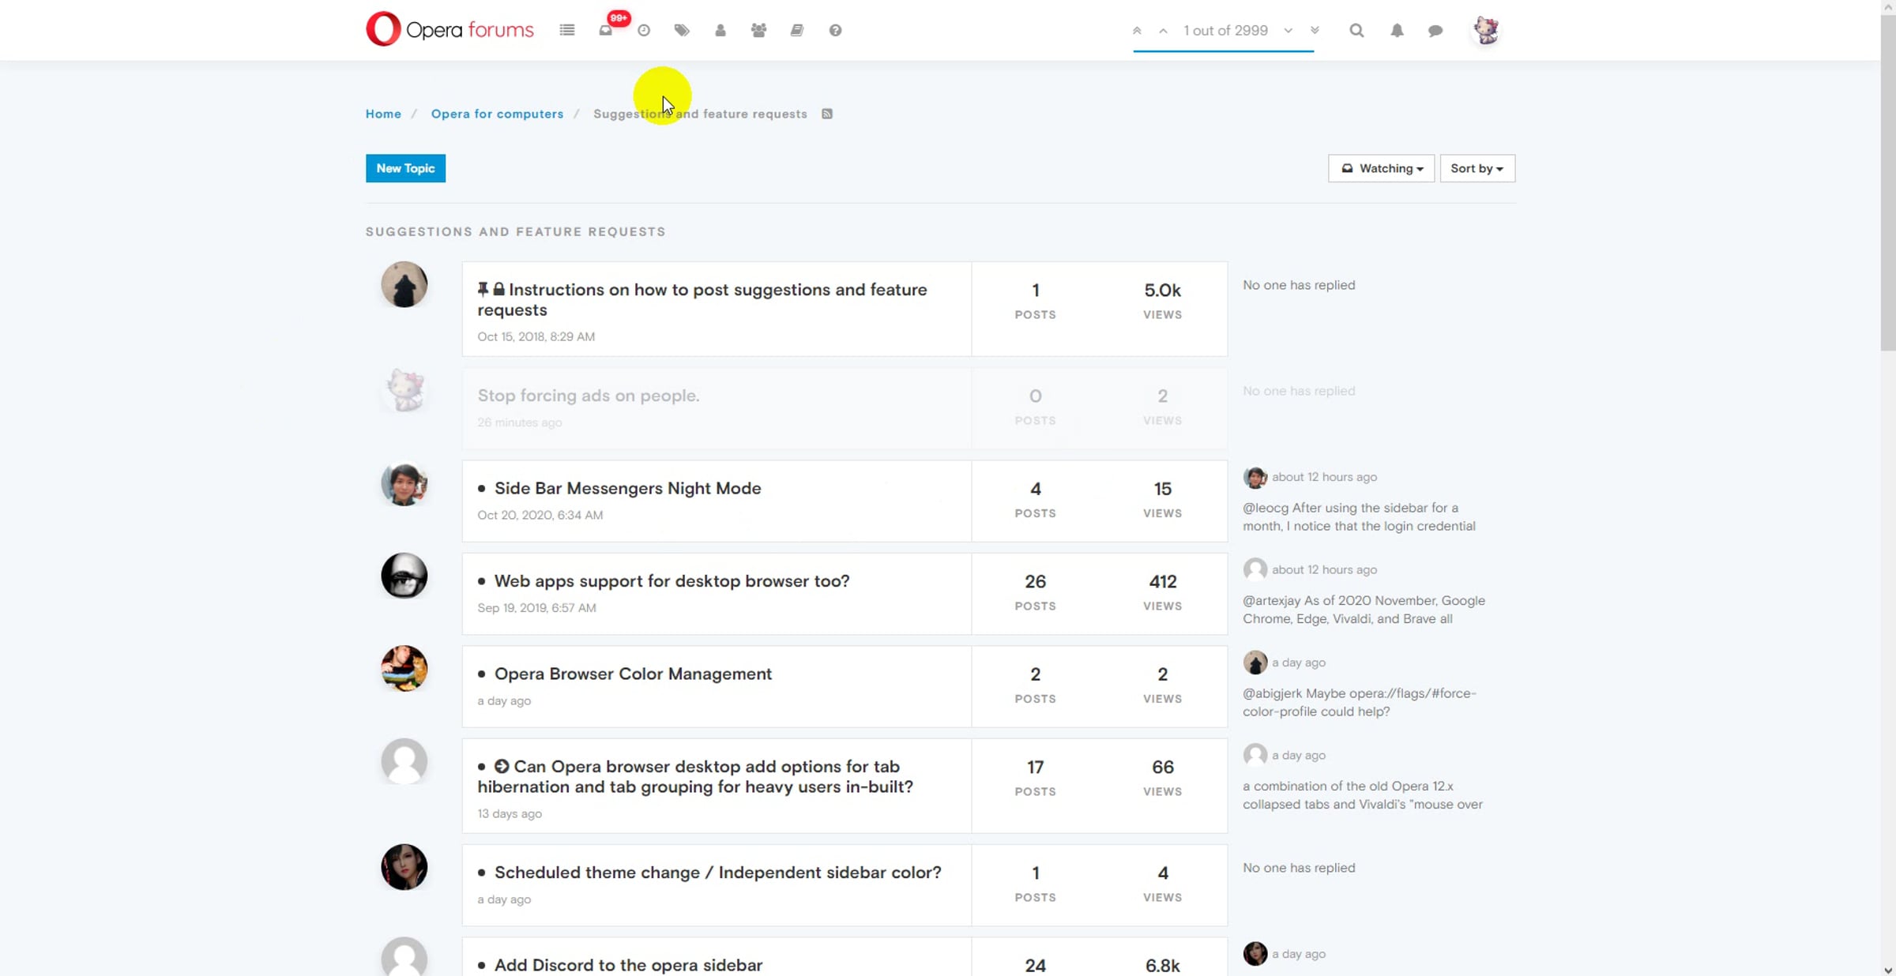Image resolution: width=1896 pixels, height=976 pixels.
Task: Jump to first page with double-up arrow
Action: click(x=1137, y=31)
